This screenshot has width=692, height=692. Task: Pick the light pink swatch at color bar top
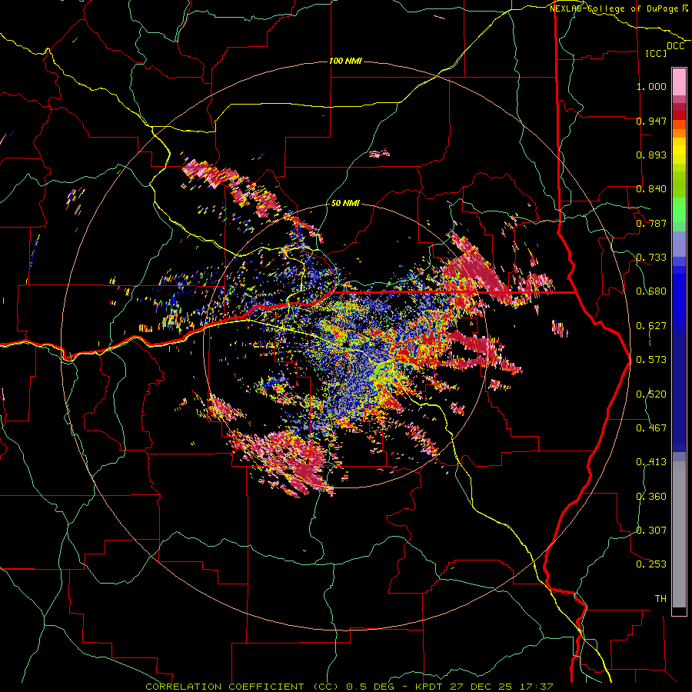click(679, 82)
